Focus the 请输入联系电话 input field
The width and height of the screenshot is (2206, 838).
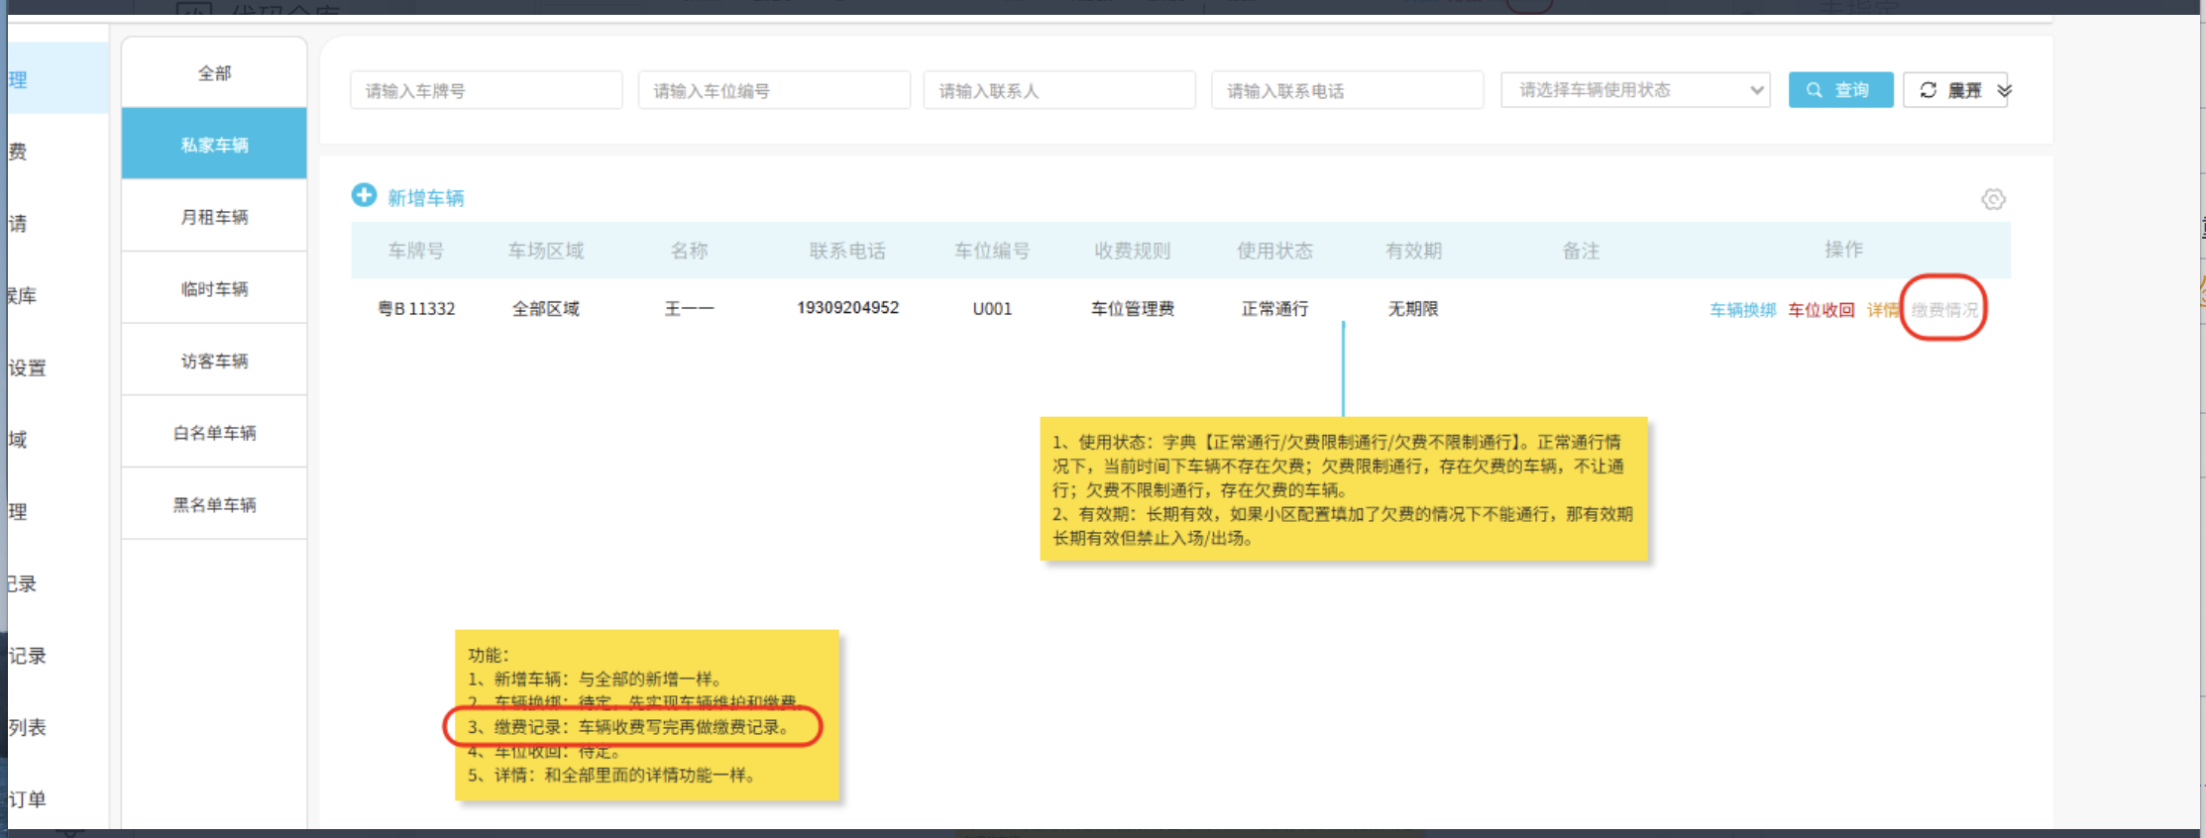point(1347,90)
